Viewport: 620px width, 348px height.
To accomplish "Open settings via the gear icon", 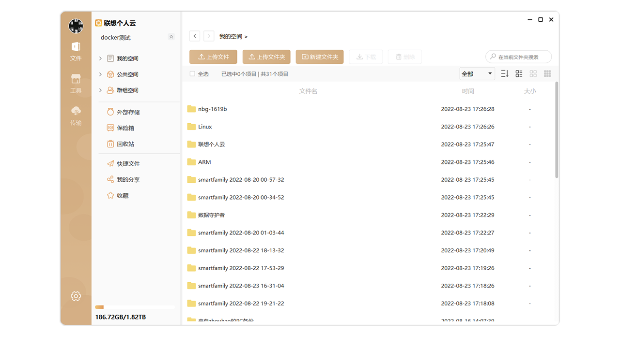I will point(76,296).
